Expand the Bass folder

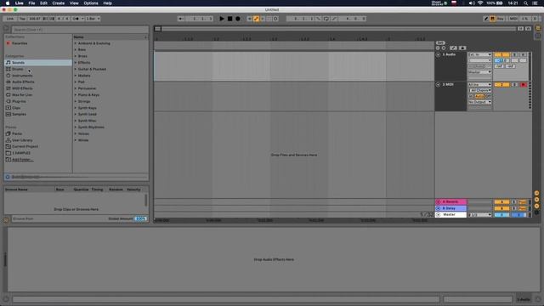click(76, 49)
